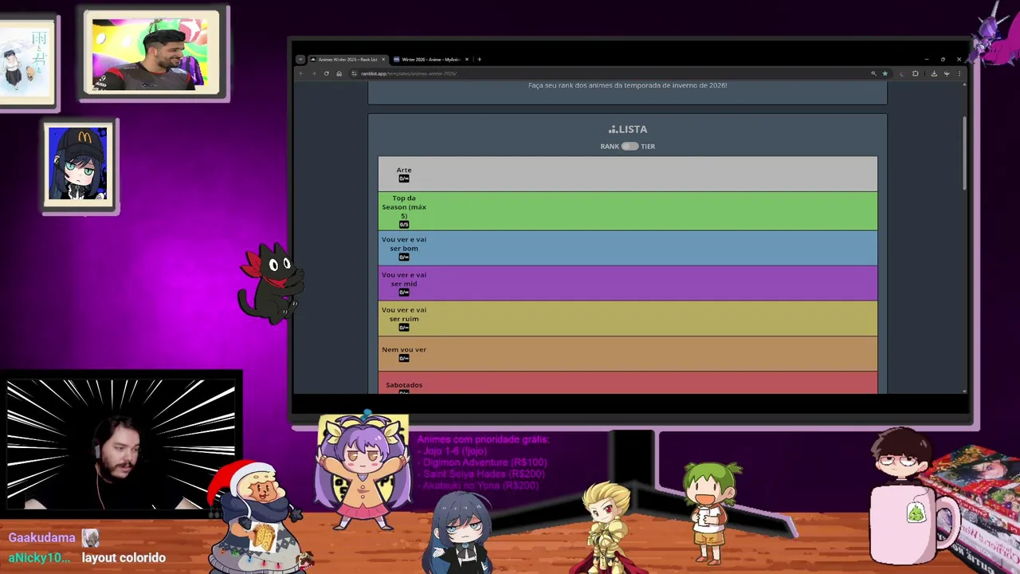Go forward in the browser
The image size is (1020, 574).
pos(314,73)
